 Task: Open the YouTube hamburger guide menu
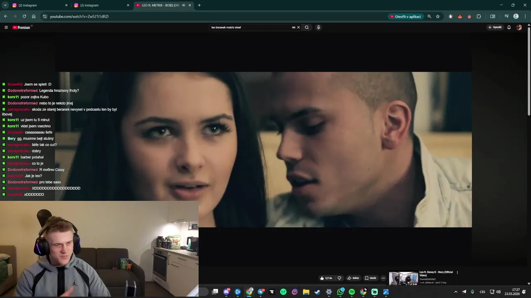(6, 27)
